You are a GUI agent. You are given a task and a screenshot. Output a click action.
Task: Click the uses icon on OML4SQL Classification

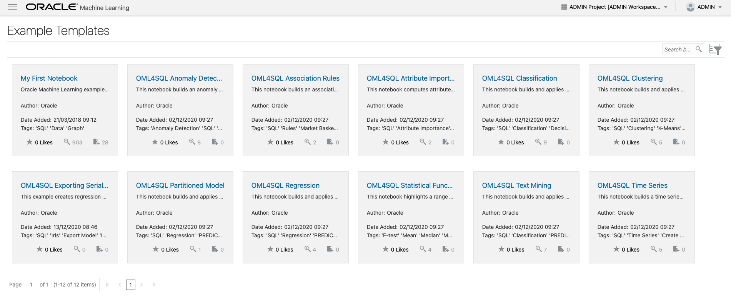point(561,142)
